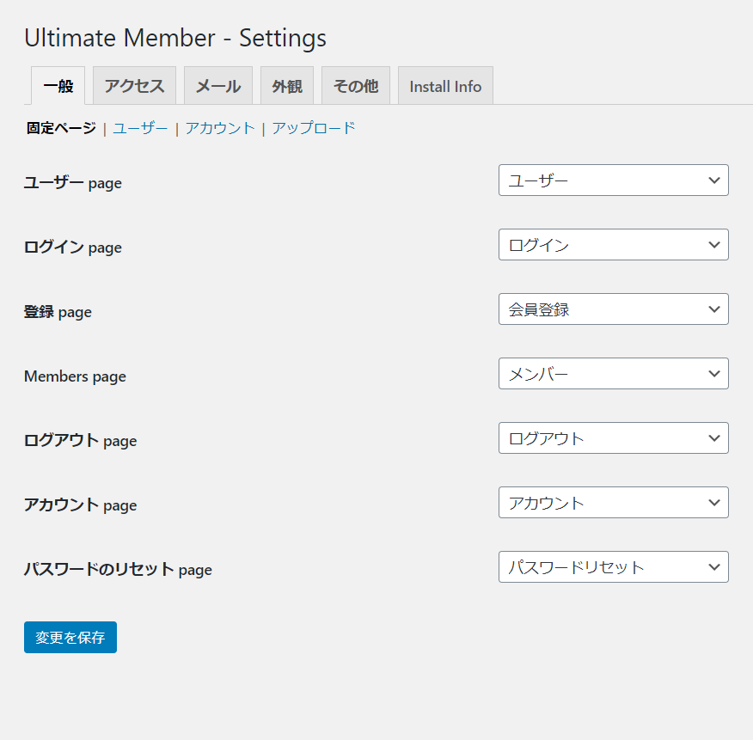Go to the ユーザー sub-section link
The height and width of the screenshot is (740, 753).
tap(140, 128)
